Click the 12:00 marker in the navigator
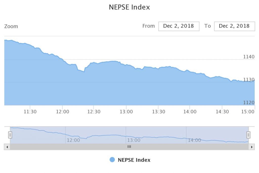 (73, 140)
